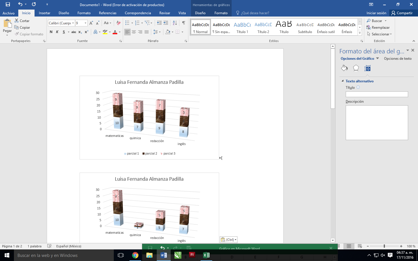Toggle paragraph marks with the ¶ icon

click(x=183, y=22)
